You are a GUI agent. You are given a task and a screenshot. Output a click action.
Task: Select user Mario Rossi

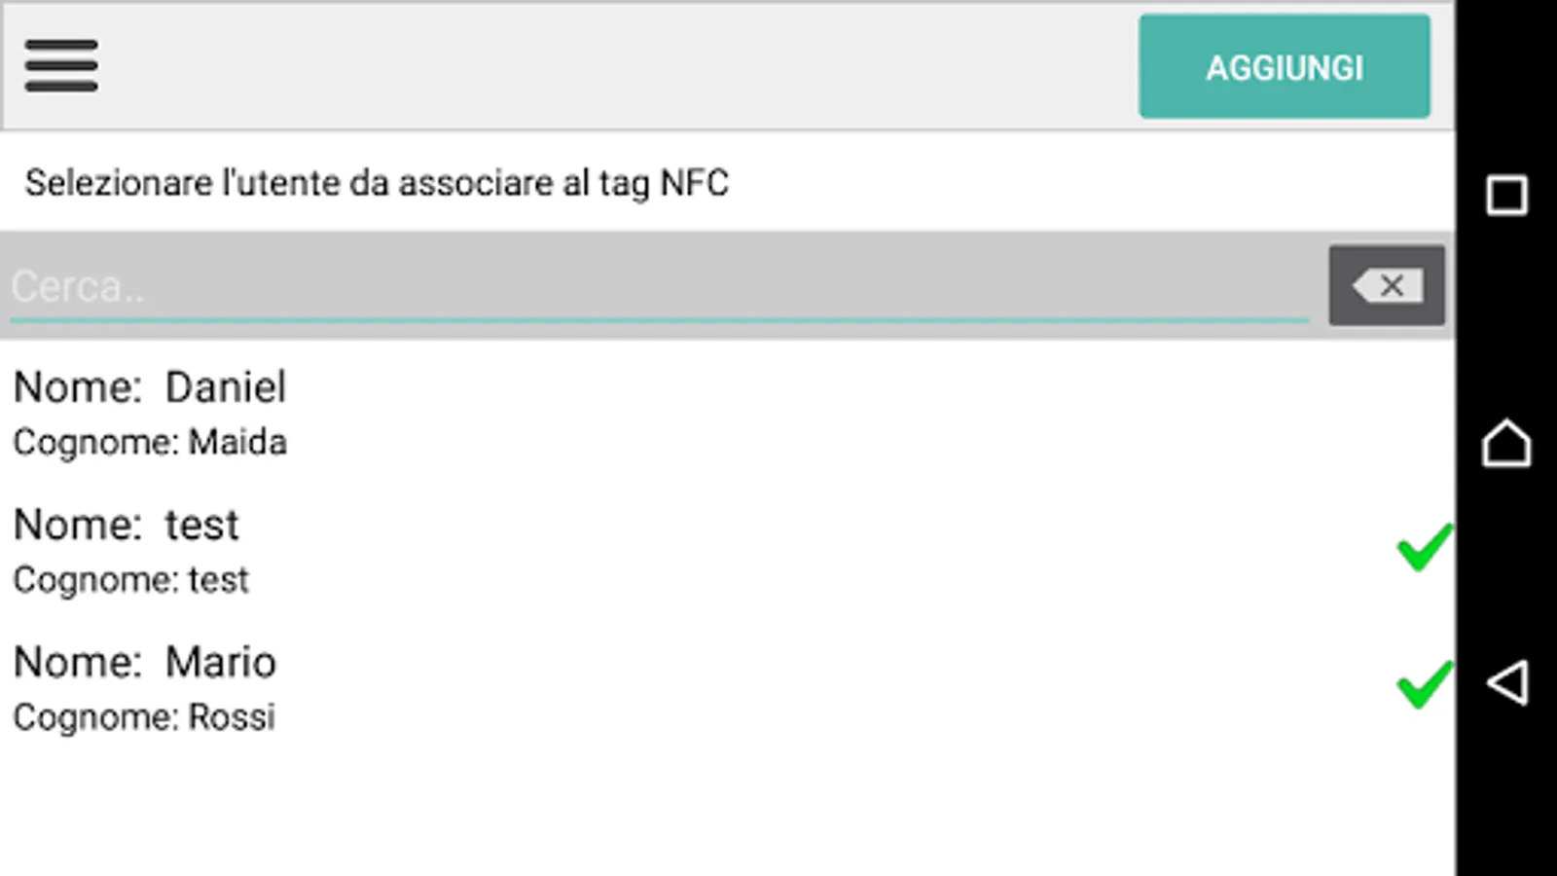pyautogui.click(x=681, y=688)
